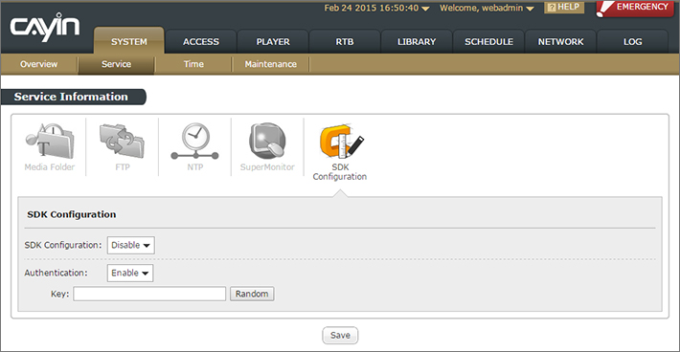
Task: Open the HELP button
Action: click(x=564, y=7)
